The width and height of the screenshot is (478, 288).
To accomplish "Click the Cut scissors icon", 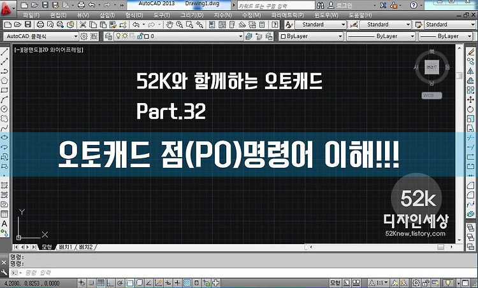I will click(x=83, y=25).
